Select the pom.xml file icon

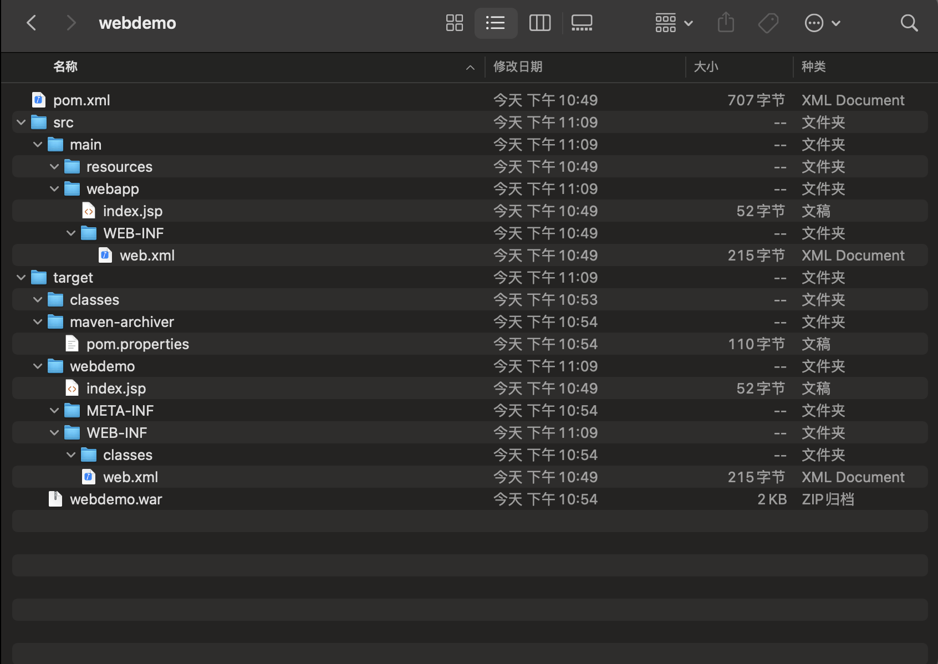click(39, 100)
